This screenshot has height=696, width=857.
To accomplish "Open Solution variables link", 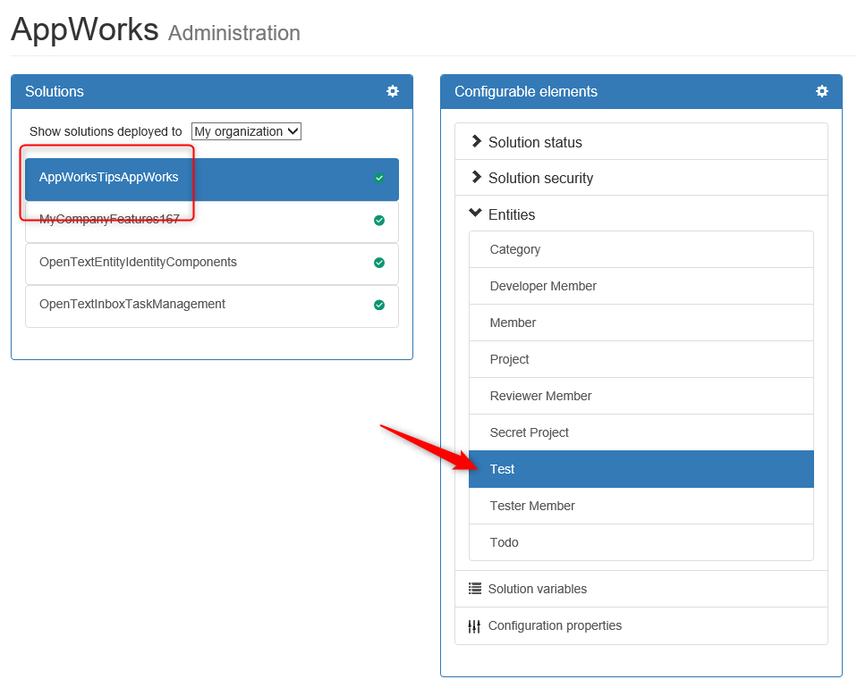I will 538,589.
